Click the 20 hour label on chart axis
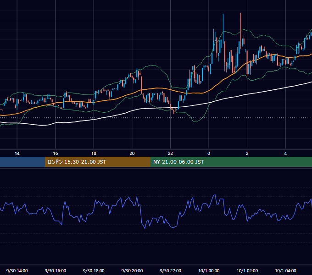 click(x=132, y=154)
